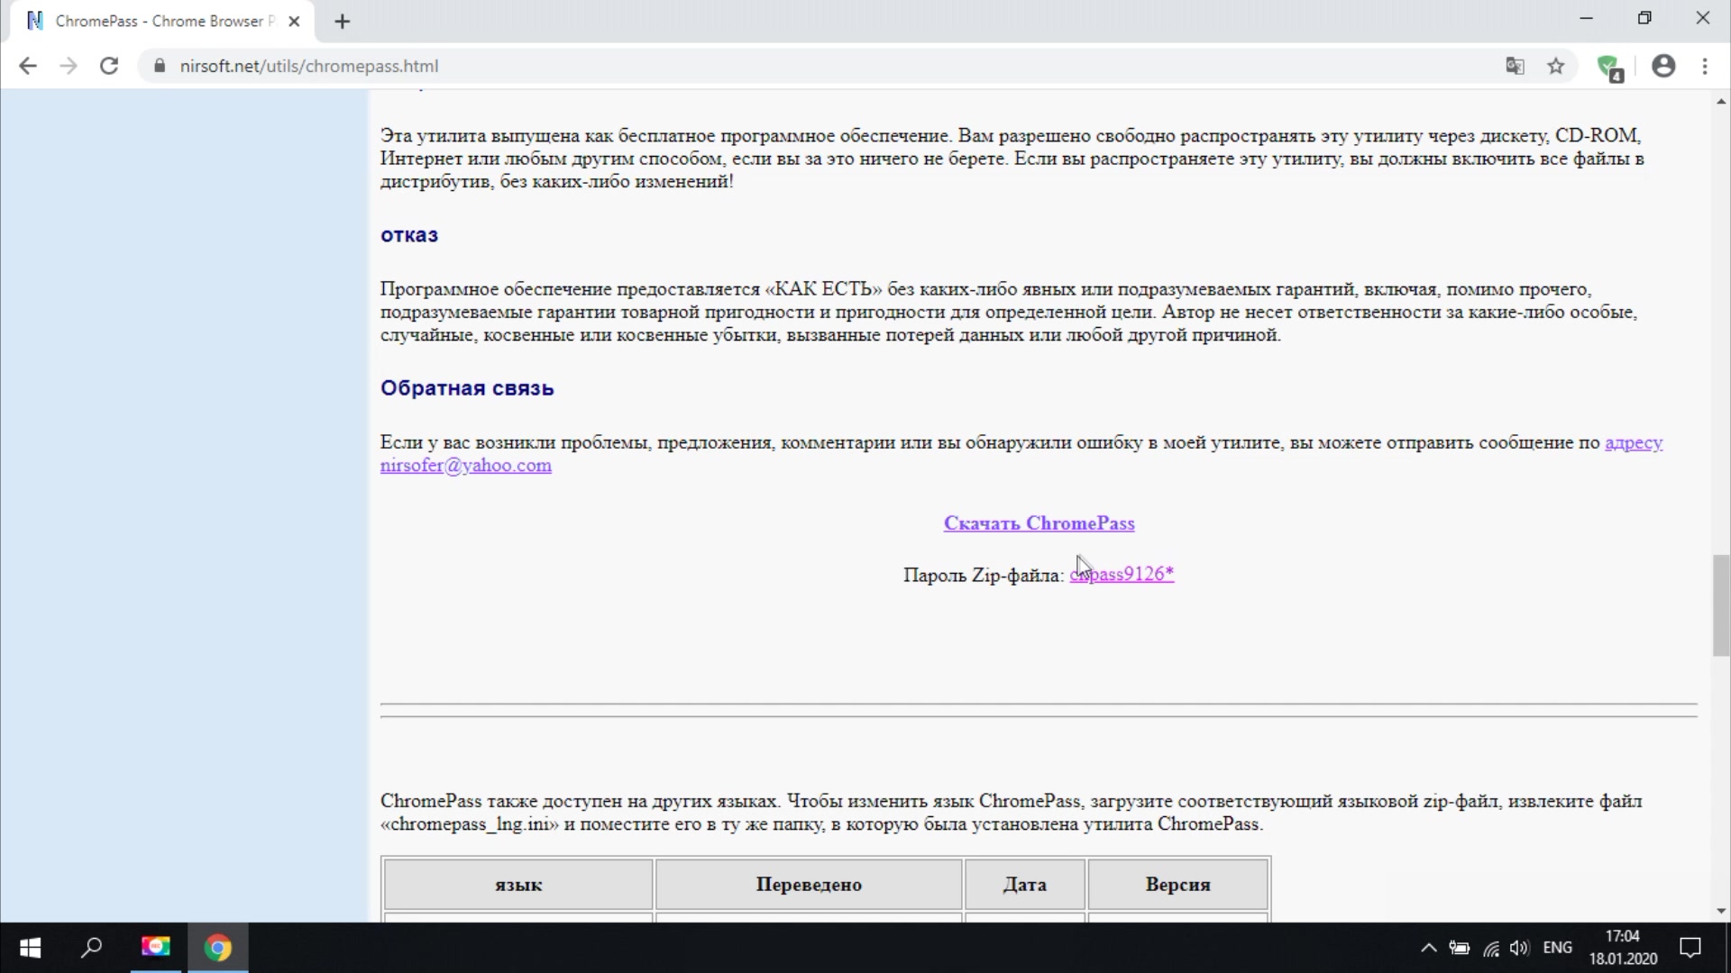Open the Wi-Fi network tray icon
This screenshot has width=1731, height=973.
[1490, 948]
